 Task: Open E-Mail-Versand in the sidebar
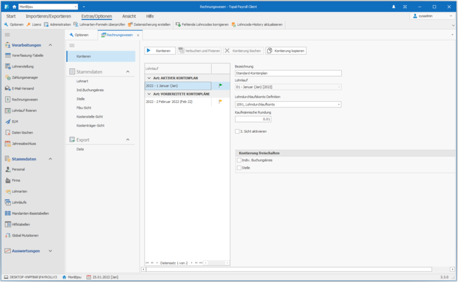click(x=23, y=89)
